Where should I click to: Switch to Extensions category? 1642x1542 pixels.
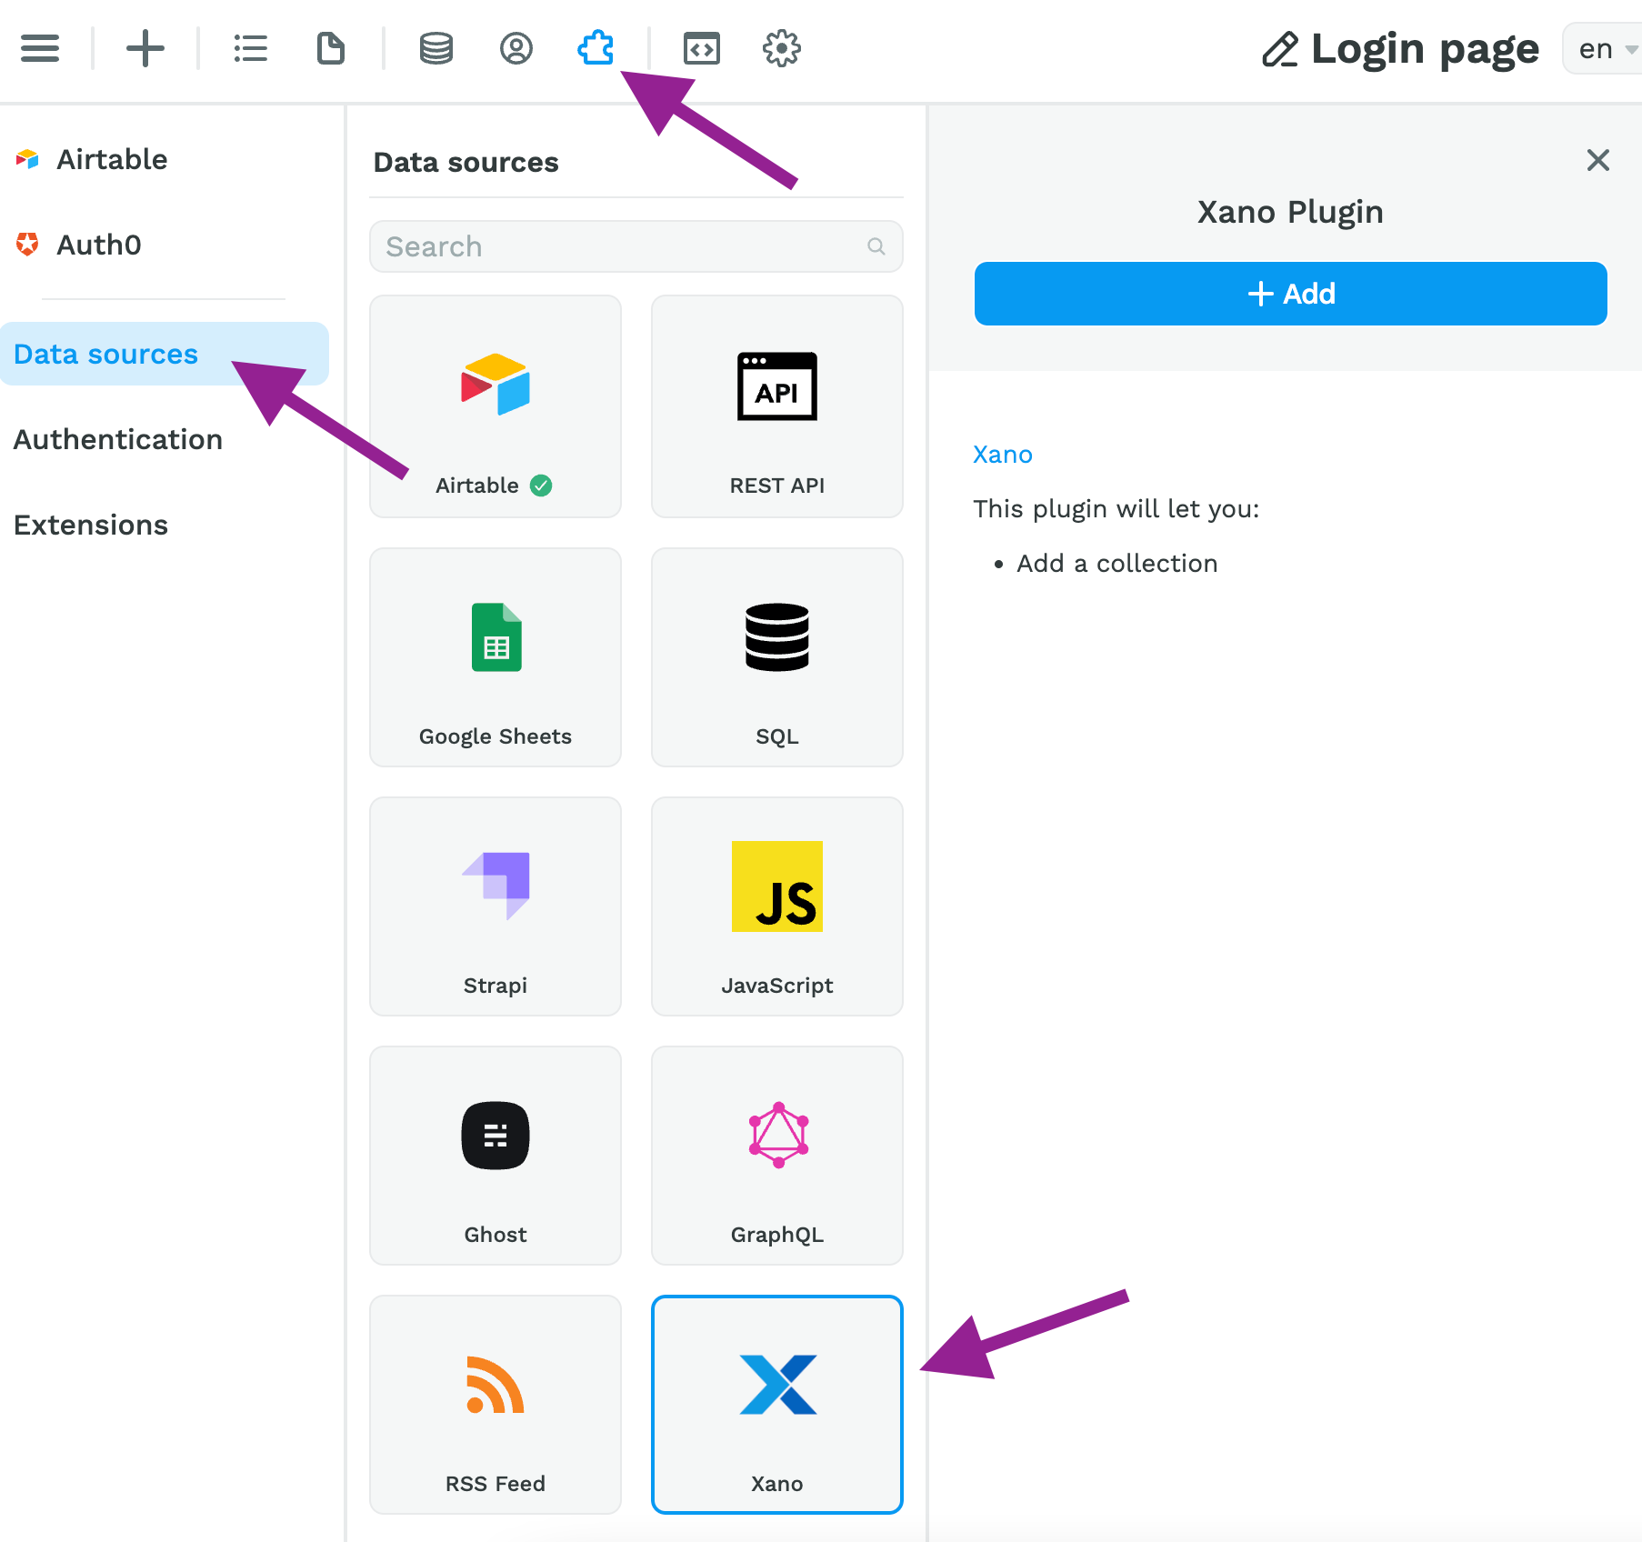point(91,525)
